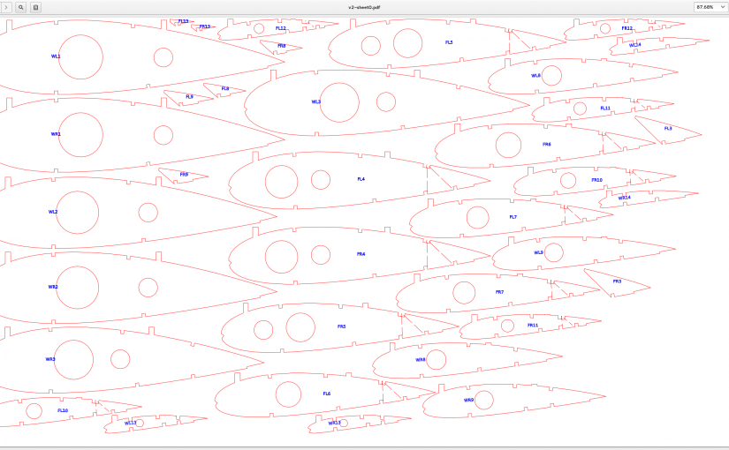
Task: Click the FL10 part label
Action: (x=63, y=410)
